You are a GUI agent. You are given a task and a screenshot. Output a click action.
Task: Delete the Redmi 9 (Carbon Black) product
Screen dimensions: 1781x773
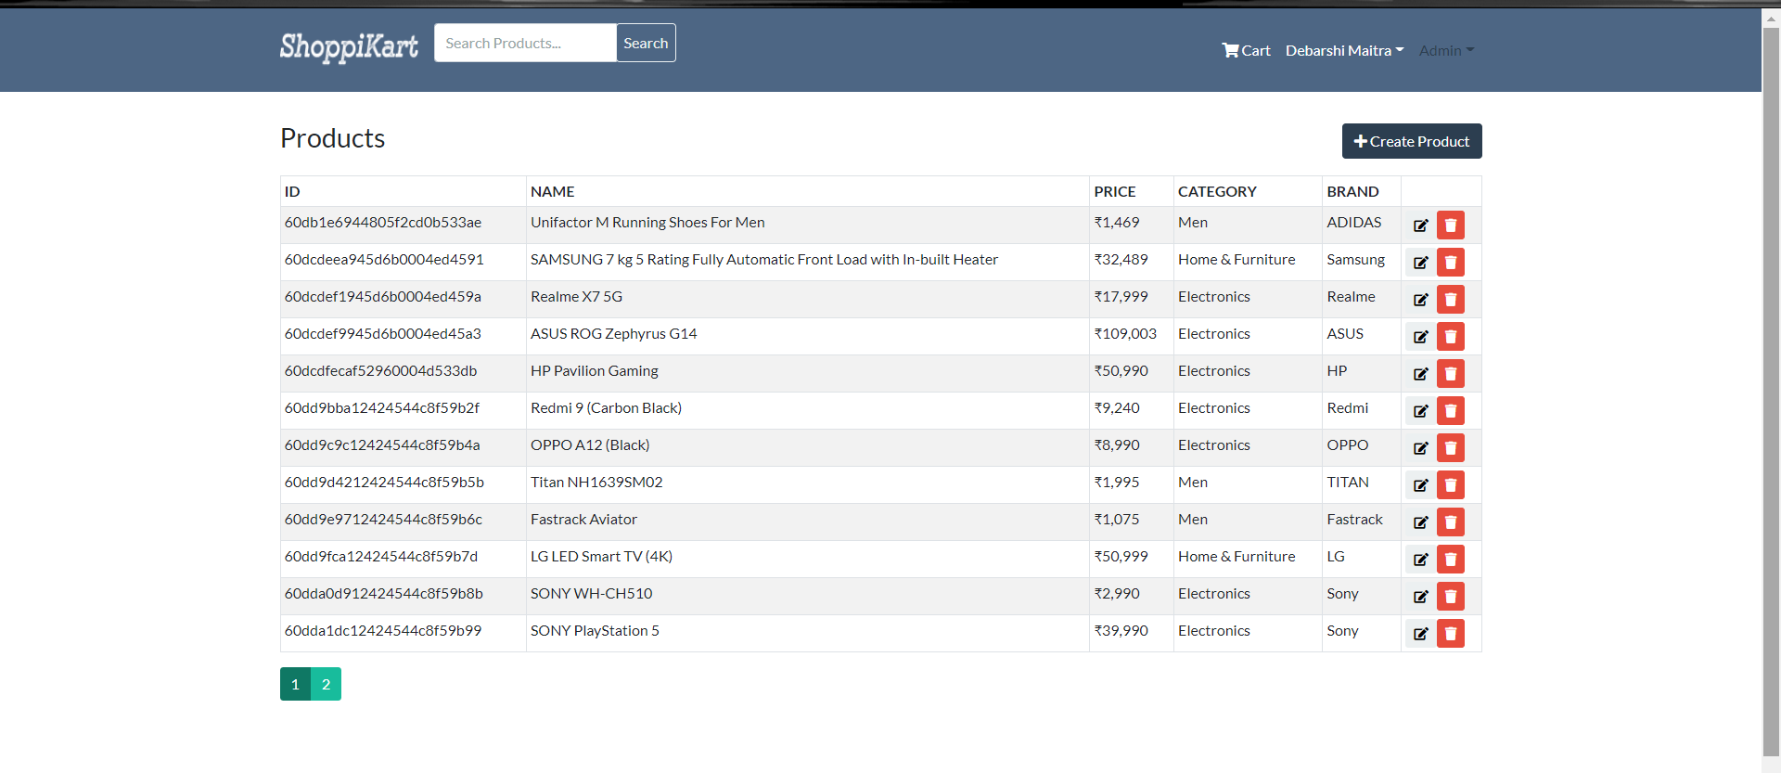click(1451, 411)
